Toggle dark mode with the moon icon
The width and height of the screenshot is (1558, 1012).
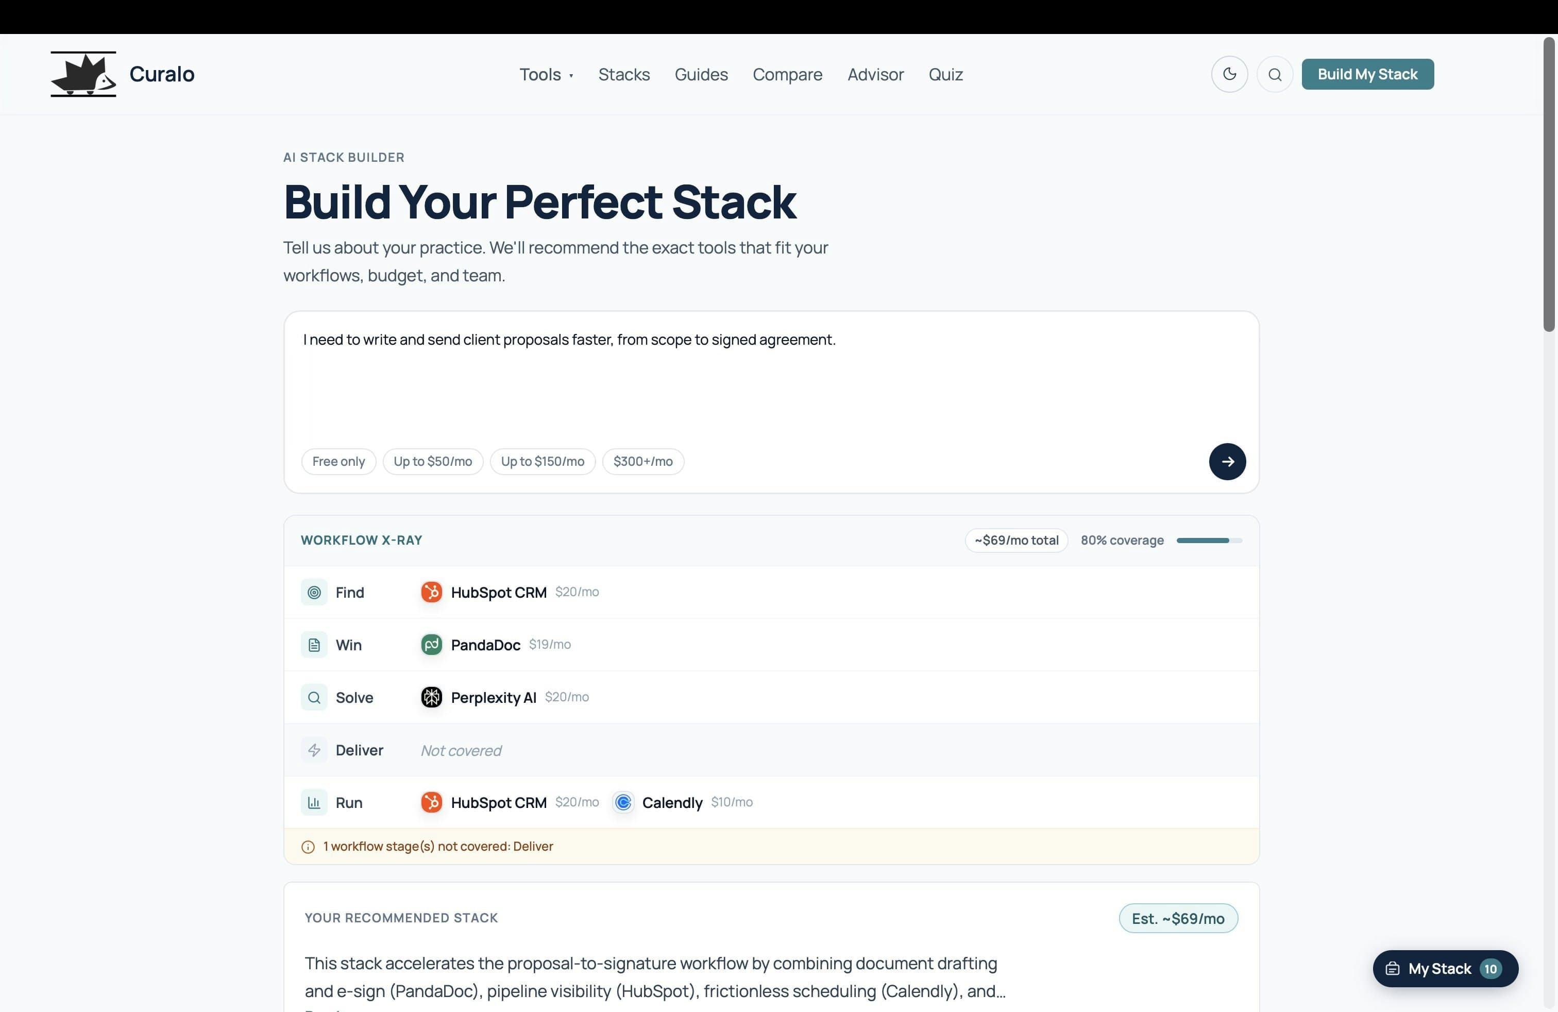[x=1229, y=74]
